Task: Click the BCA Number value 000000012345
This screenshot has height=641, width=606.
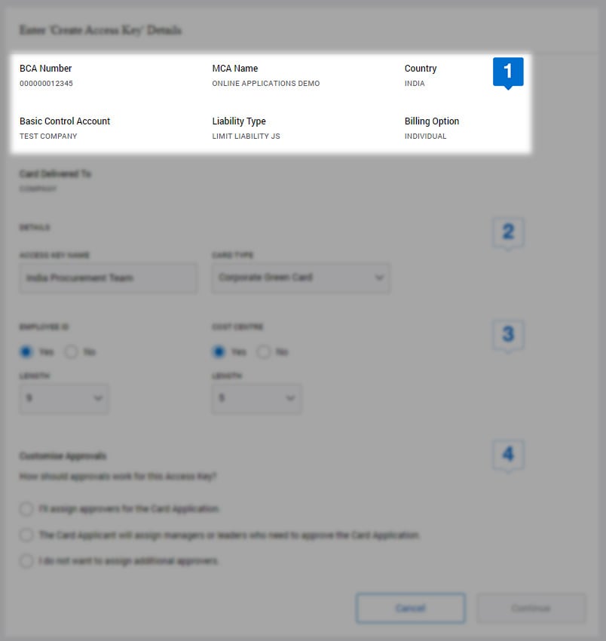Action: (46, 83)
